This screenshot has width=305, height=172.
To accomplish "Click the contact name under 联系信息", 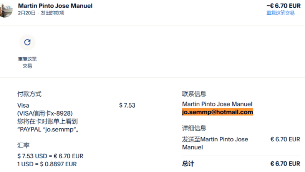I will tap(217, 104).
